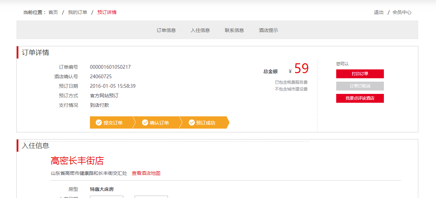The height and width of the screenshot is (198, 436).
Task: Select the 预订成功 progress step label
Action: [x=206, y=123]
